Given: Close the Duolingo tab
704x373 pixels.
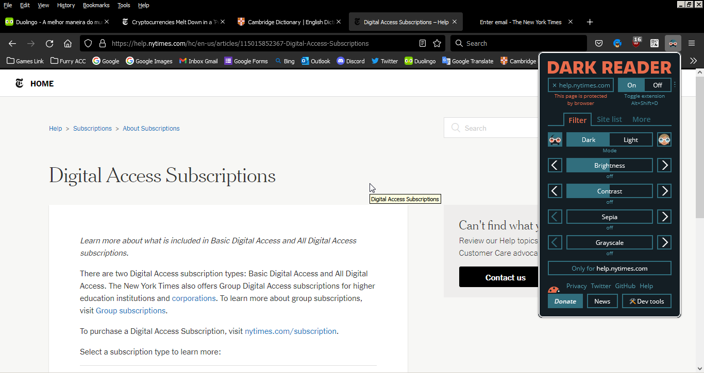Looking at the screenshot, I should pyautogui.click(x=107, y=22).
